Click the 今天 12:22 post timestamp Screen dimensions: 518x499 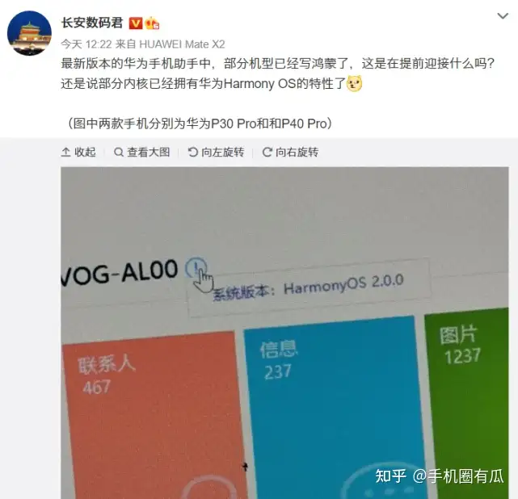86,44
